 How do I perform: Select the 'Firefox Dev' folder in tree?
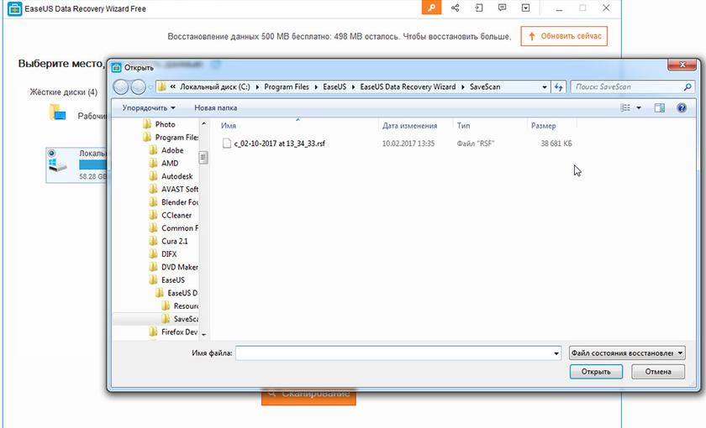click(x=179, y=331)
